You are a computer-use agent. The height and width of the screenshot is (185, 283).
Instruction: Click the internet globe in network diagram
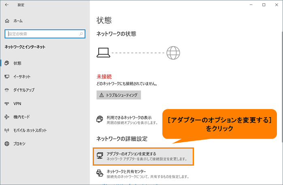[173, 53]
